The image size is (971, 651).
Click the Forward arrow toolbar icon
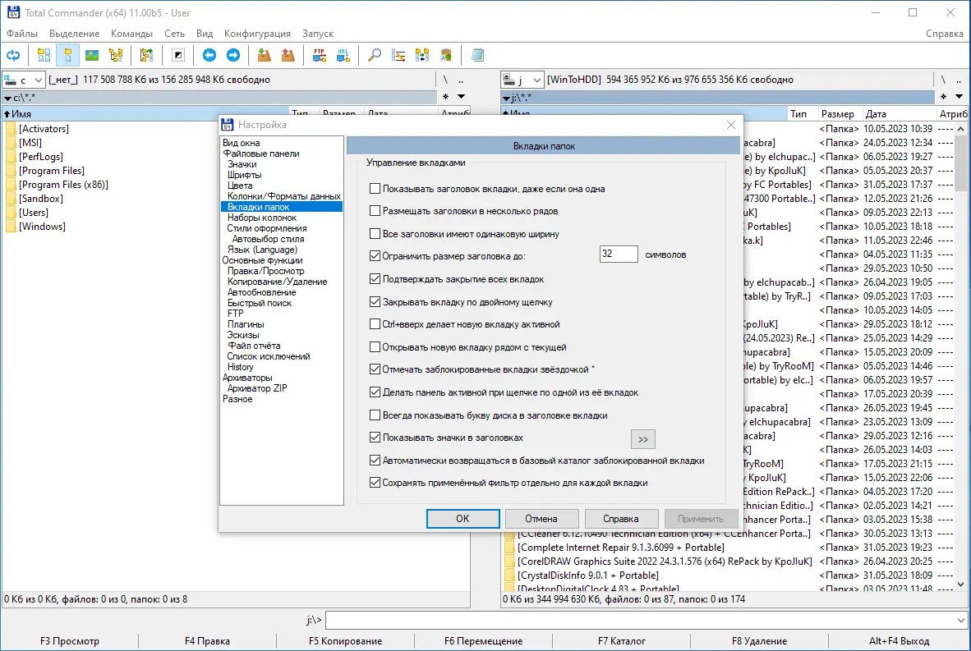233,56
